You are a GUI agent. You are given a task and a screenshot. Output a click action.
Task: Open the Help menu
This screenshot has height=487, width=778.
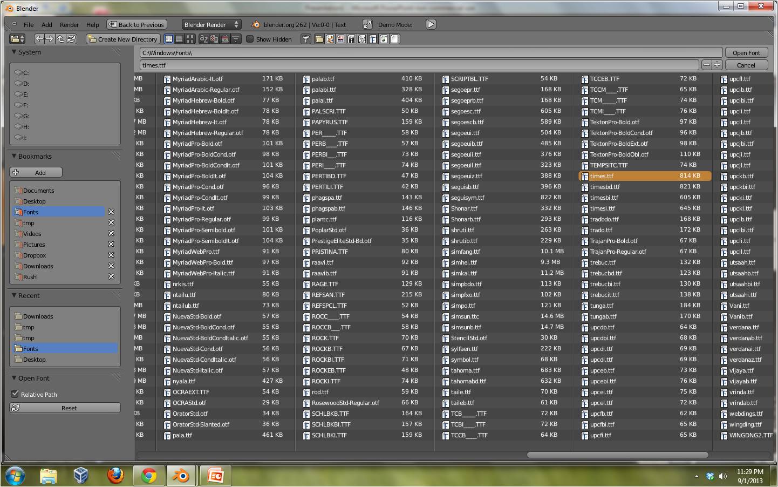coord(93,25)
